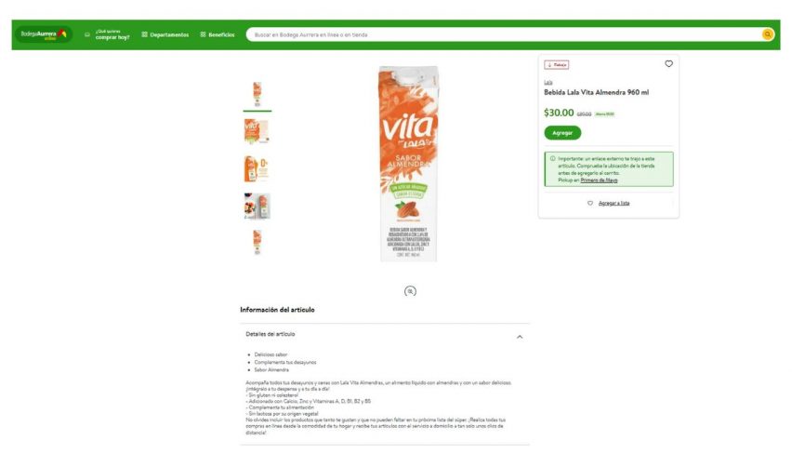Viewport: 792px width, 467px height.
Task: Click the Agregar a lista link
Action: 614,203
